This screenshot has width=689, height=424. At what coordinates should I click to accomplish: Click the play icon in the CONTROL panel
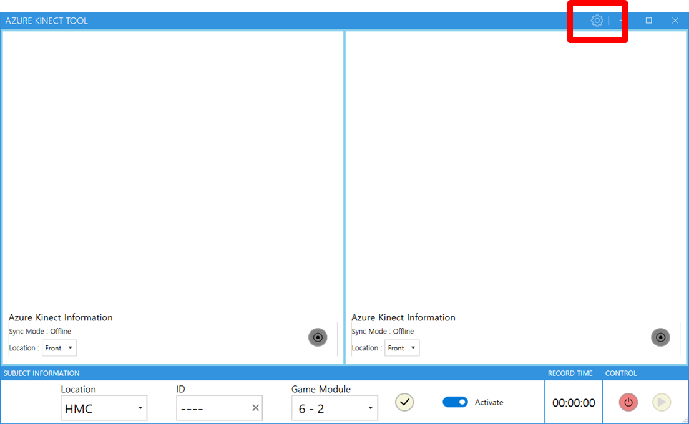click(x=662, y=402)
